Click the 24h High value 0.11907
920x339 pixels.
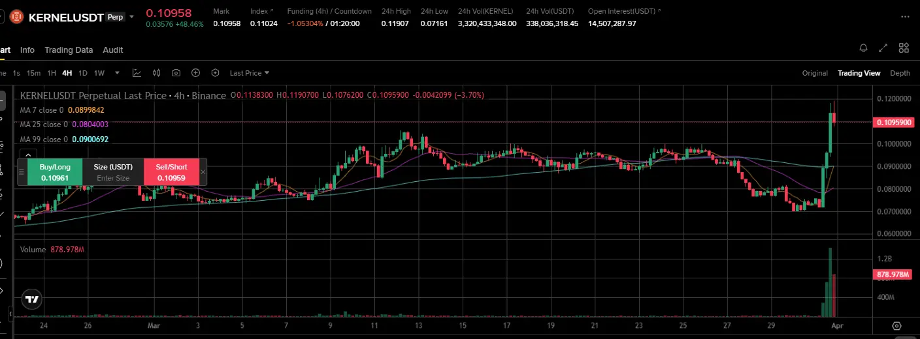point(395,23)
